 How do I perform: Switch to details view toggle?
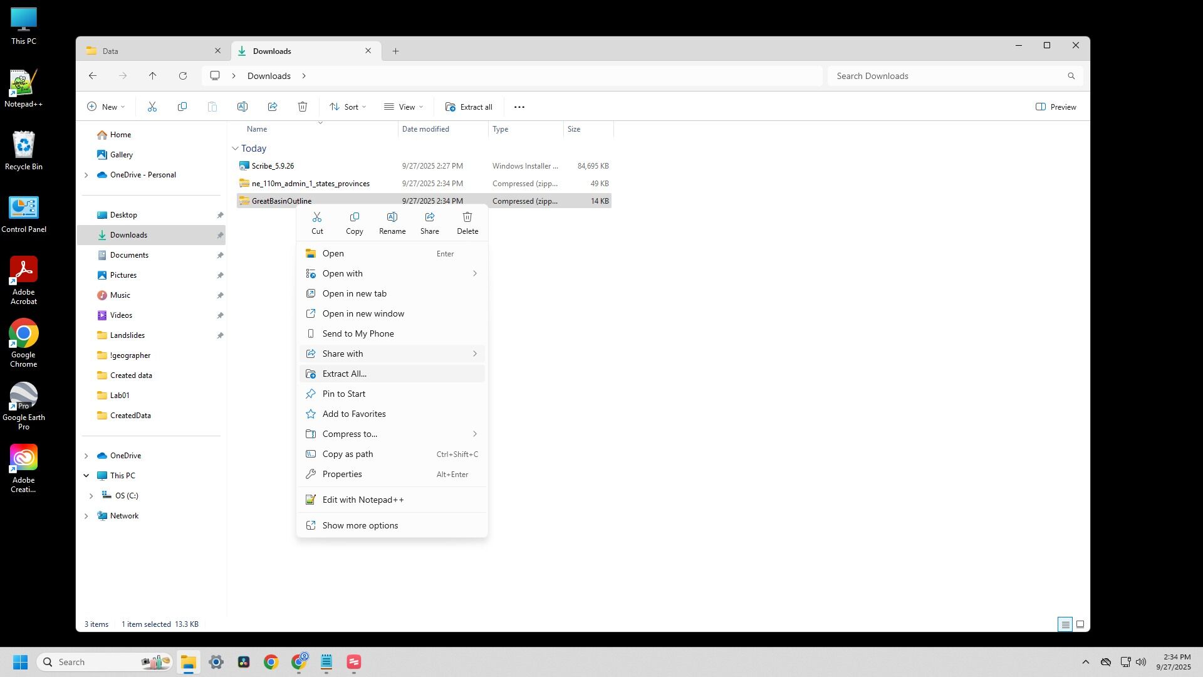point(1065,624)
